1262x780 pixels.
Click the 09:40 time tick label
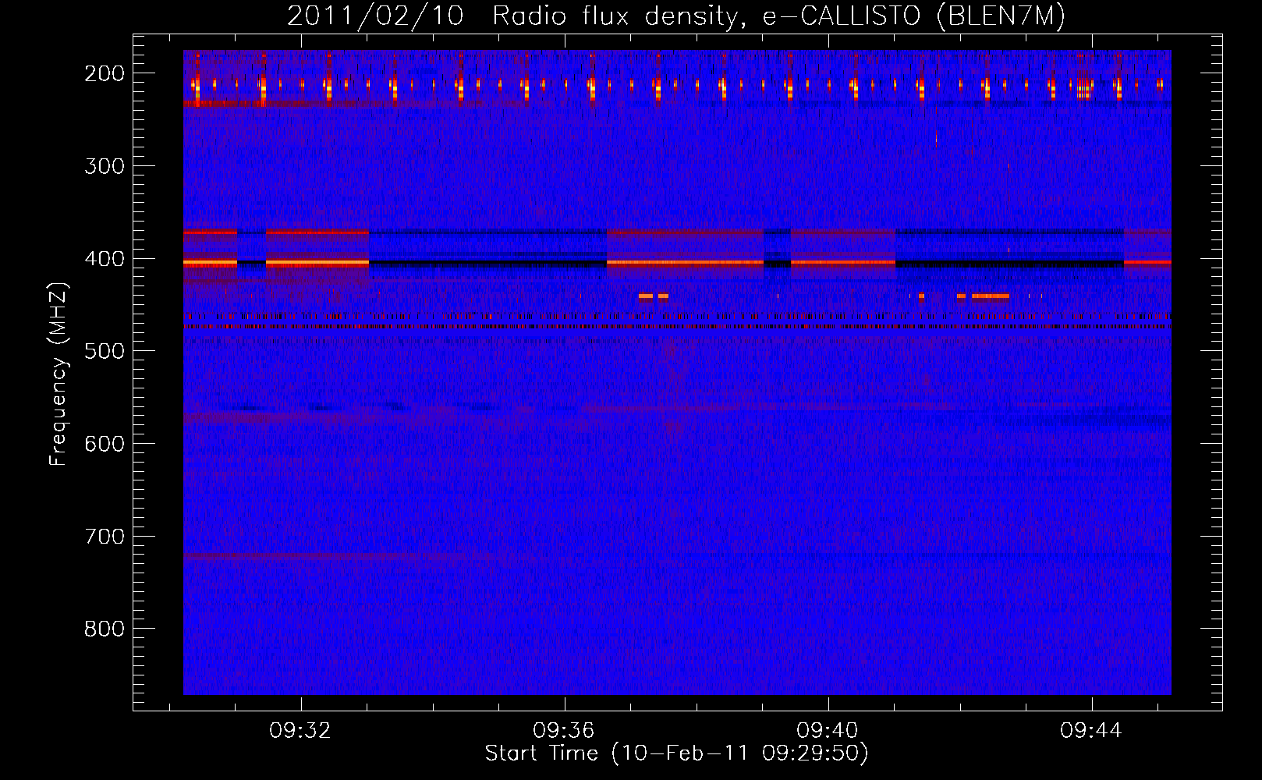(828, 731)
